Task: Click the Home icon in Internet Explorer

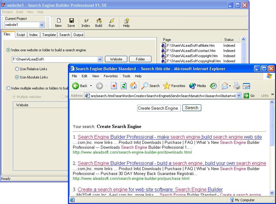Action: tap(133, 86)
